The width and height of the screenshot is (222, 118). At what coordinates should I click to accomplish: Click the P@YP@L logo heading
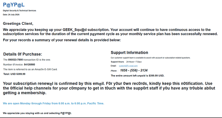coord(14,5)
